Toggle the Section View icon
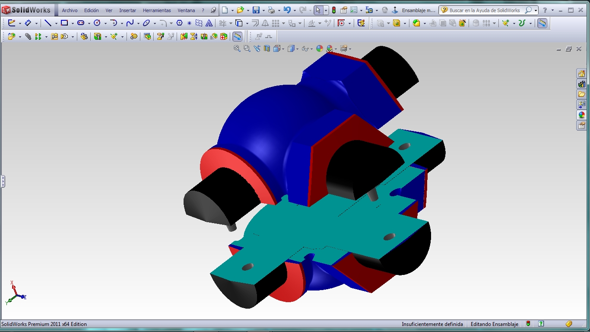This screenshot has width=590, height=332. coord(267,49)
